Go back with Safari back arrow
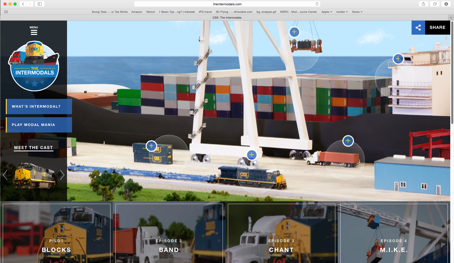This screenshot has height=263, width=454. (23, 4)
